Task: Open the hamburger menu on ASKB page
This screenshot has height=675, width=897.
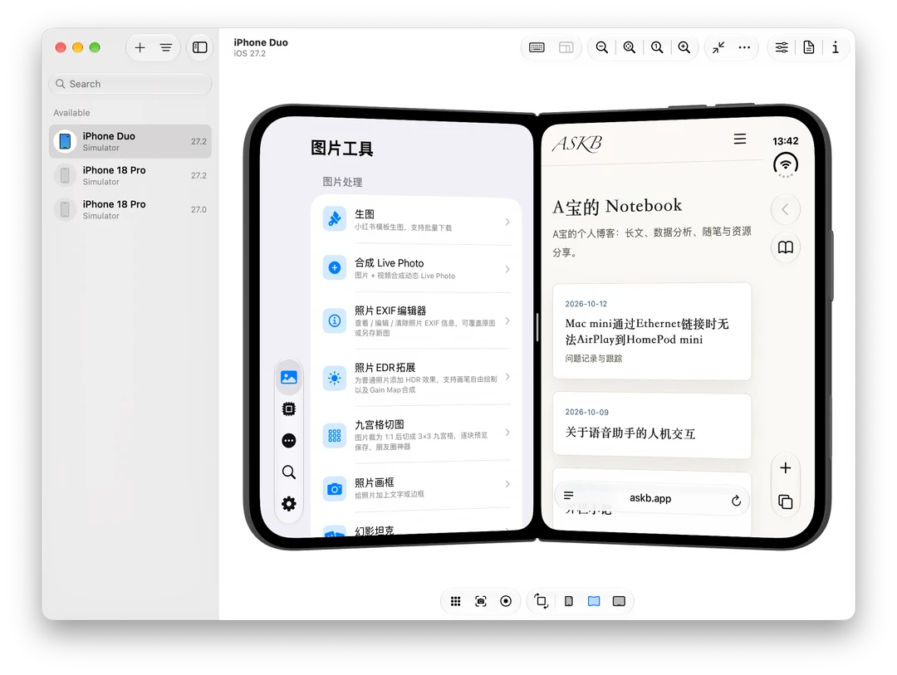Action: pos(740,139)
